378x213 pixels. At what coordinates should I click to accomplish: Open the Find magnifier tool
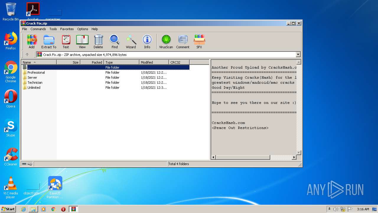point(115,41)
